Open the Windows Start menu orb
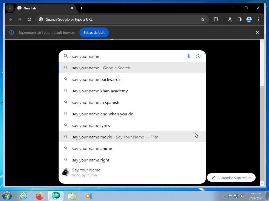Image resolution: width=269 pixels, height=201 pixels. coord(7,196)
